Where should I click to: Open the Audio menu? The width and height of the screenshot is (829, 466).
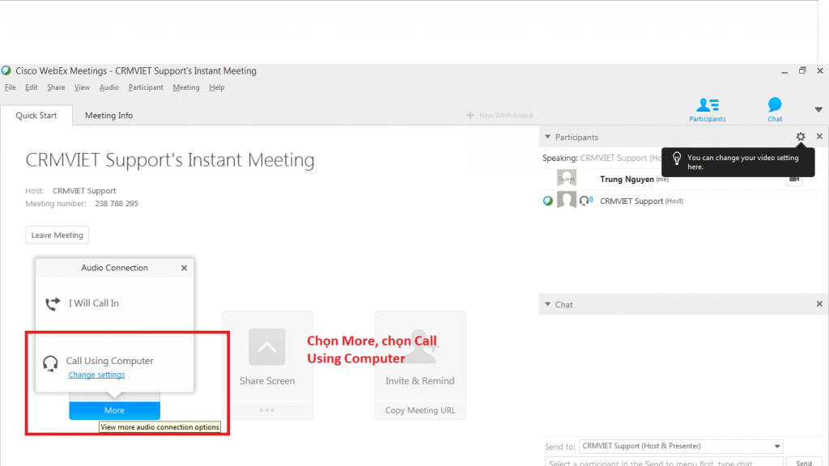click(x=109, y=87)
